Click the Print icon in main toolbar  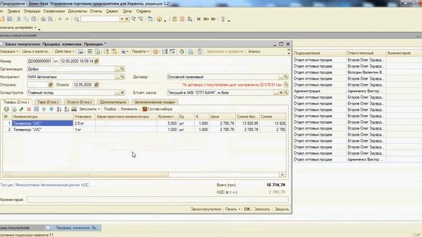tap(43, 19)
